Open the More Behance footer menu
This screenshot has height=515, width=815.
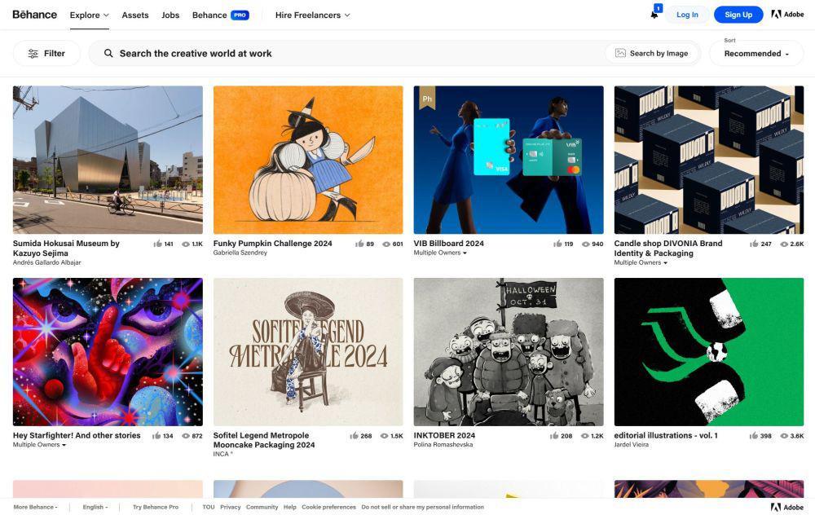35,507
